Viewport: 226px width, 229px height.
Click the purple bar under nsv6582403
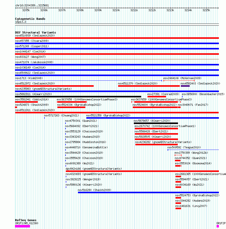click(185, 86)
